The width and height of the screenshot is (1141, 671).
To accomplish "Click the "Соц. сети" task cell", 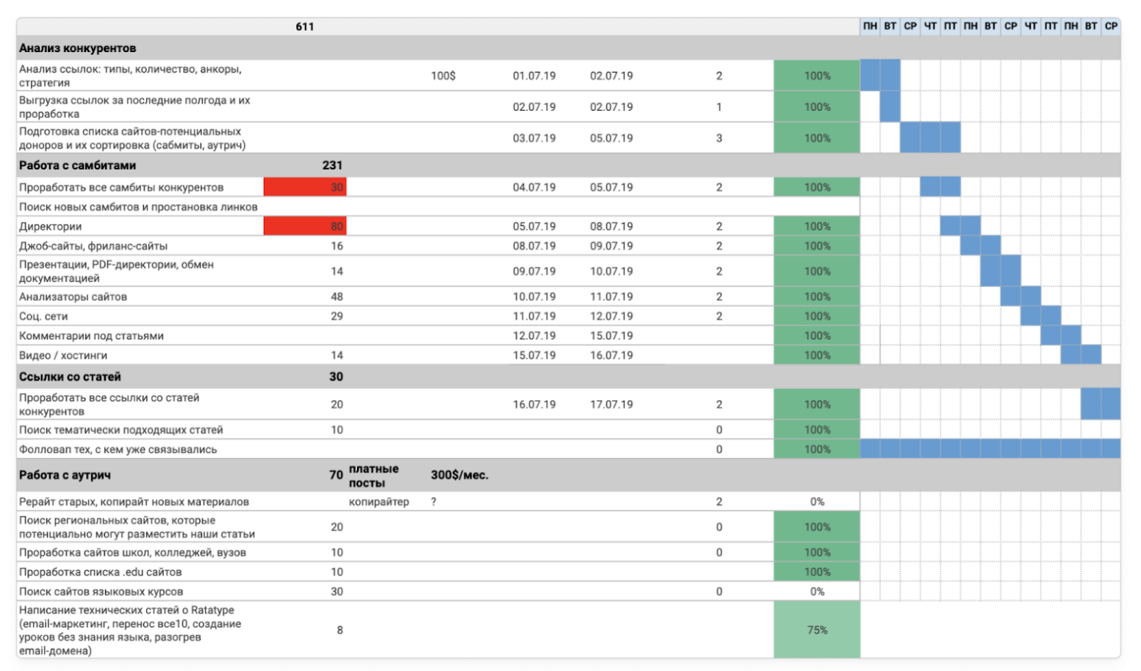I will pos(43,316).
